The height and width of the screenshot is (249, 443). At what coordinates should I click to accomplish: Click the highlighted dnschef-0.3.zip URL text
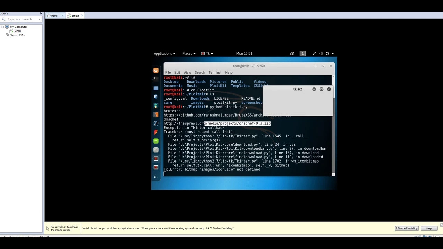(x=237, y=123)
